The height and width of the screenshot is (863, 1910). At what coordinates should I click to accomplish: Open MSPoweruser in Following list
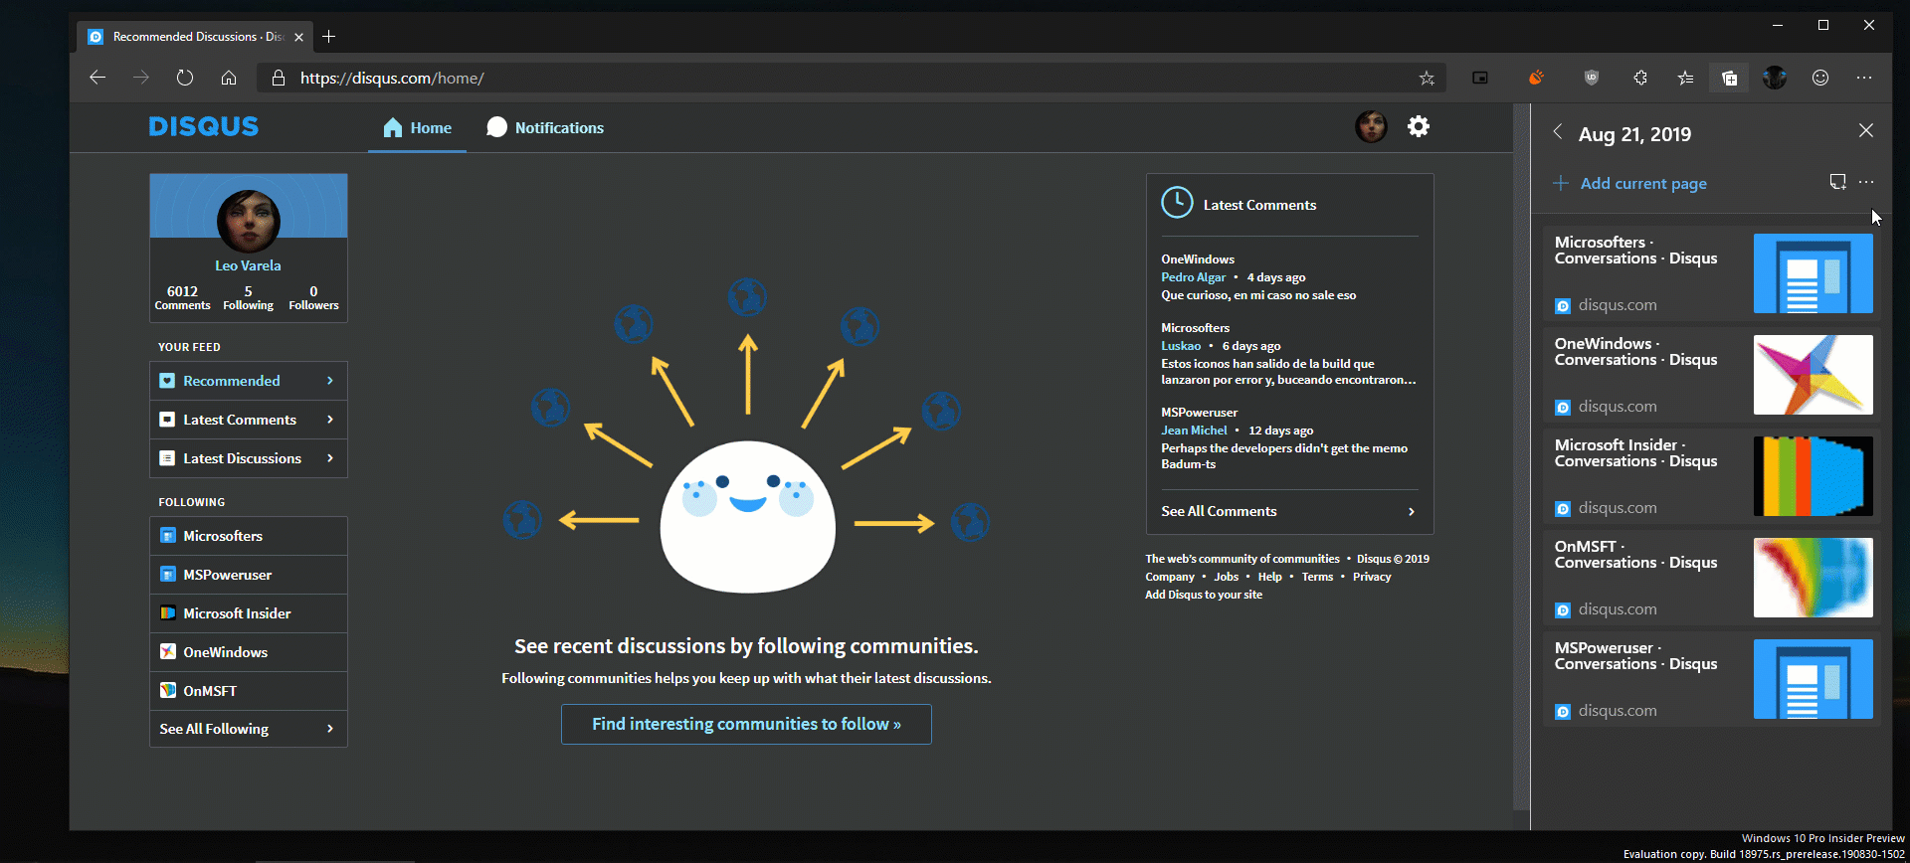pos(249,575)
